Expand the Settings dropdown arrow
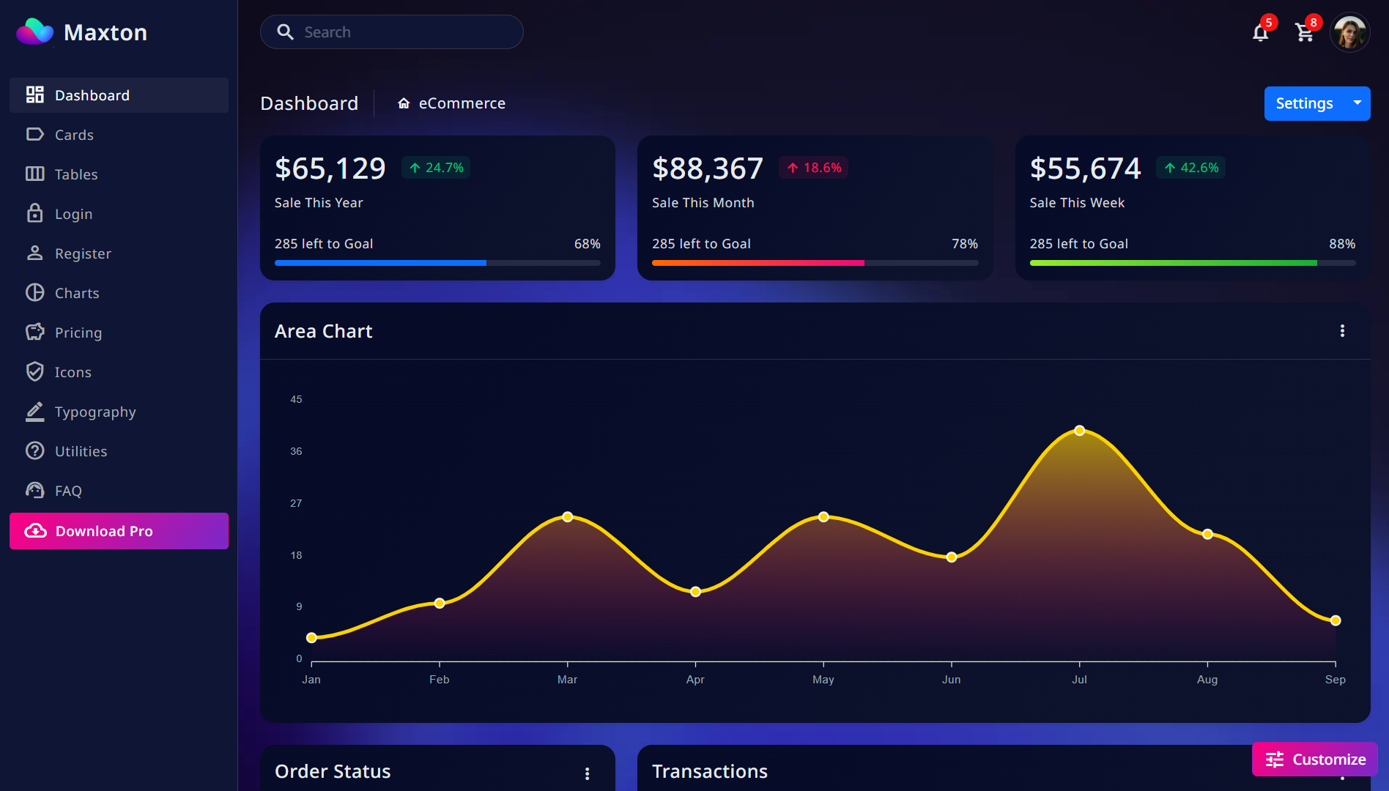 tap(1357, 103)
